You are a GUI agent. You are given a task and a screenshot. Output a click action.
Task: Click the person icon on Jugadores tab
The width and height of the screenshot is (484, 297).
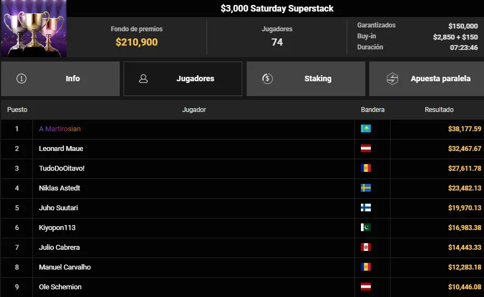[143, 79]
